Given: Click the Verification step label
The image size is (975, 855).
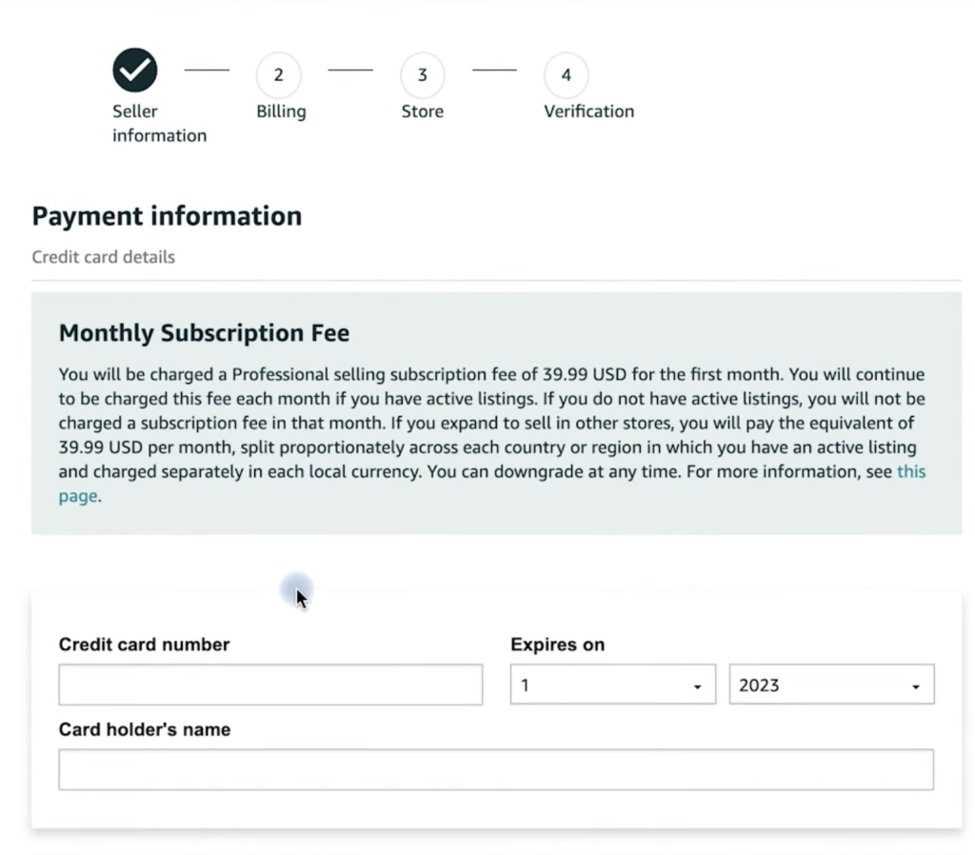Looking at the screenshot, I should pyautogui.click(x=588, y=111).
